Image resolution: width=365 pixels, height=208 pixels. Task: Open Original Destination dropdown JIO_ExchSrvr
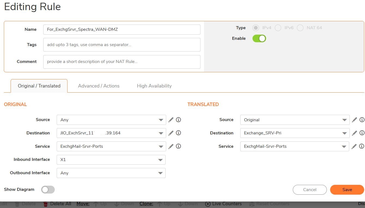(x=111, y=133)
